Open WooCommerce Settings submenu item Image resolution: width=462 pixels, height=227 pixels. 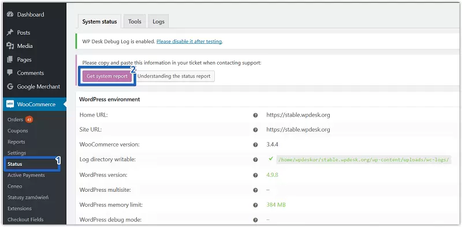[17, 152]
